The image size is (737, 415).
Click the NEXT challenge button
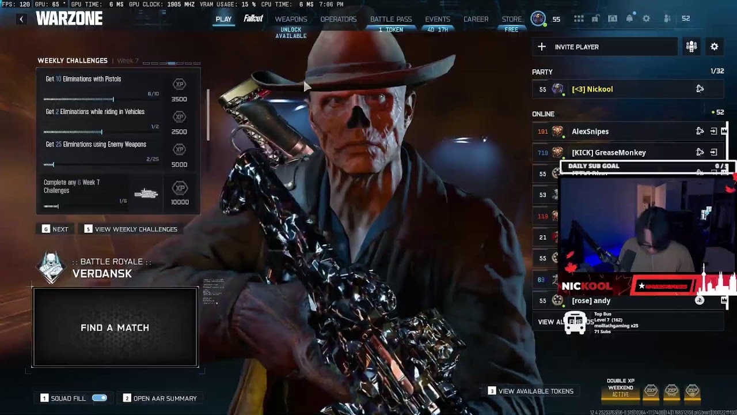pos(55,229)
